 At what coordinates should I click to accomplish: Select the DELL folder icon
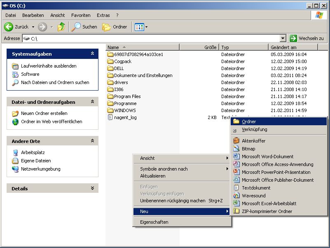pos(110,68)
